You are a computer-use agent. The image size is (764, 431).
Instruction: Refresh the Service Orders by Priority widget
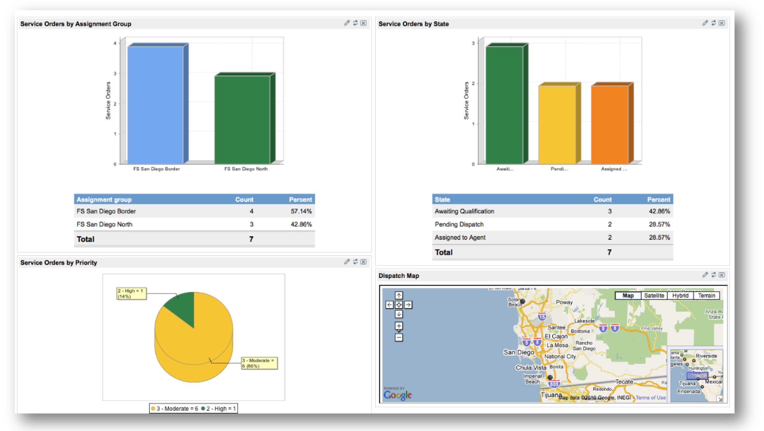point(355,262)
